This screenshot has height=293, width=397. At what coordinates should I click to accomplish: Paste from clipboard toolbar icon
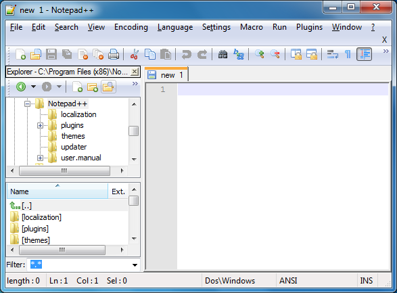point(166,54)
